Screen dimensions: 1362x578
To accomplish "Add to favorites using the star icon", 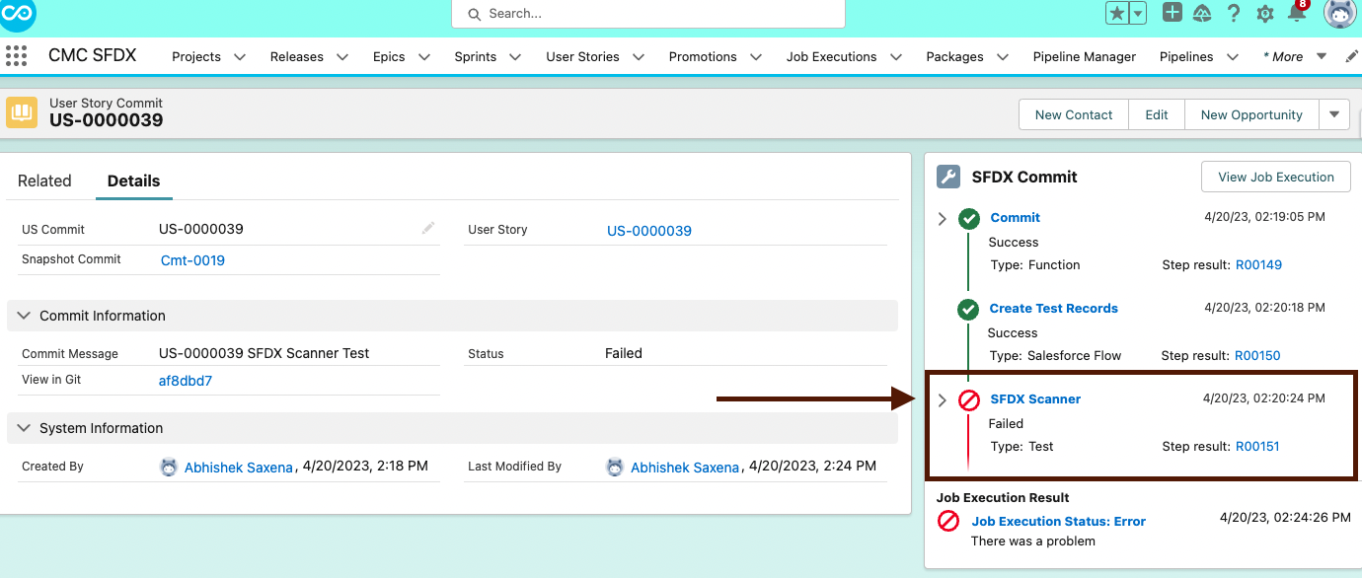I will tap(1119, 13).
